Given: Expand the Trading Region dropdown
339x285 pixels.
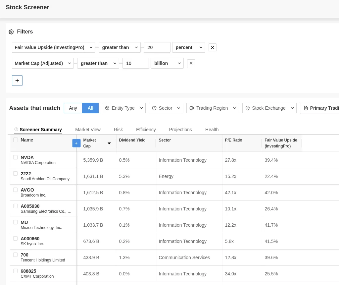Looking at the screenshot, I should [x=213, y=108].
